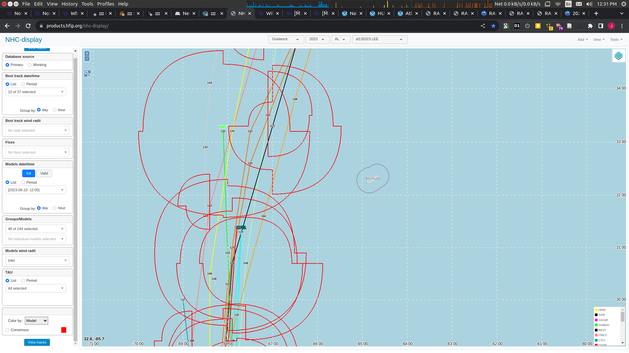
Task: Expand the '48 of 244 selected' models dropdown
Action: 36,229
